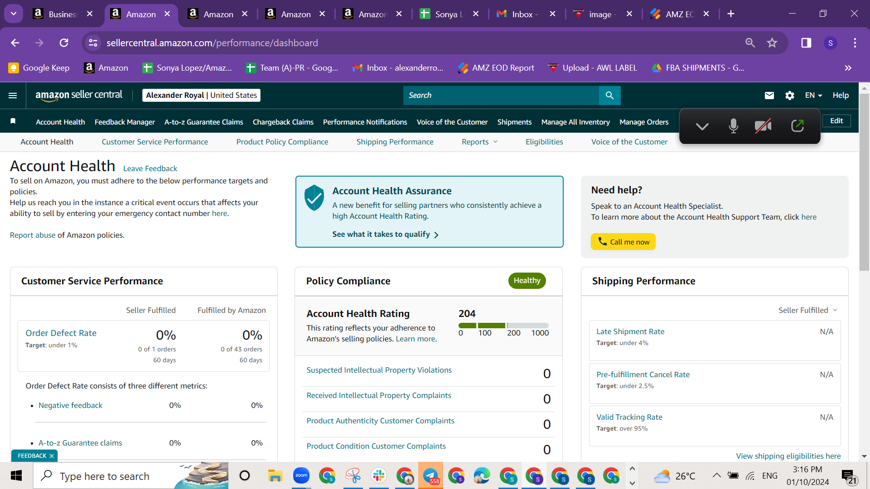Open the Zoom app in the taskbar
The image size is (870, 489).
coord(301,475)
